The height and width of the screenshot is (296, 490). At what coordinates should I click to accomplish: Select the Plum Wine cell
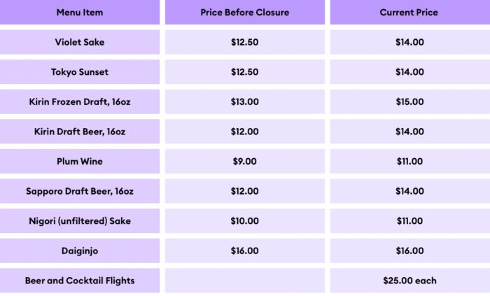79,162
